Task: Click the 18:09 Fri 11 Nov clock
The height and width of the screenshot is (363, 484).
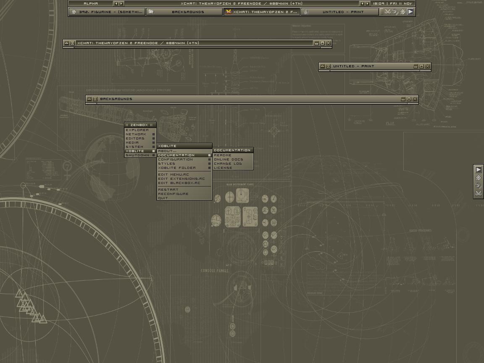Action: 392,4
